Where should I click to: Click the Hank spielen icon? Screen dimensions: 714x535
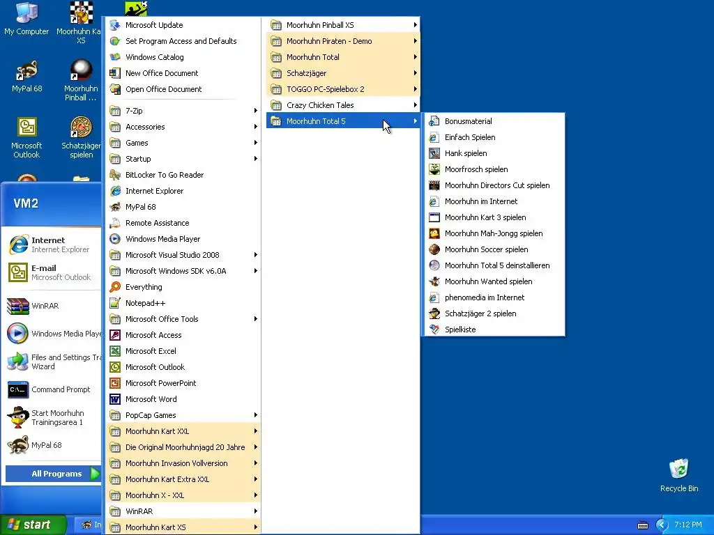[434, 153]
